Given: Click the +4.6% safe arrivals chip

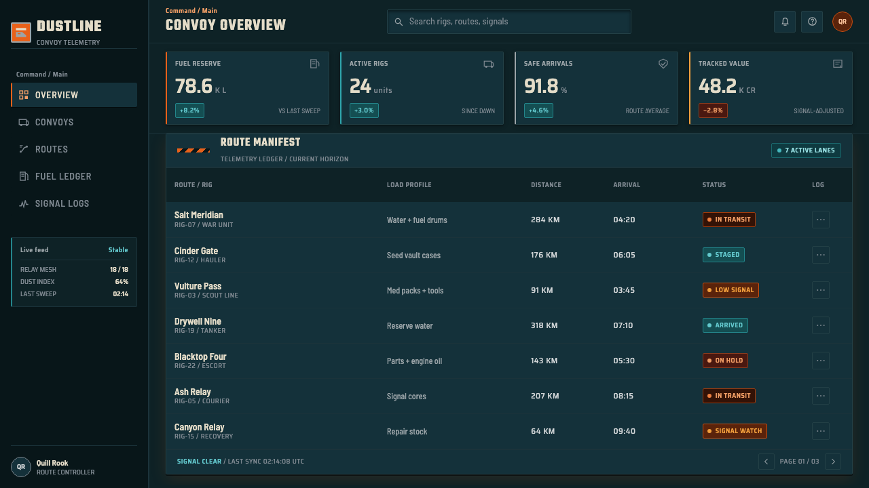Looking at the screenshot, I should 538,110.
